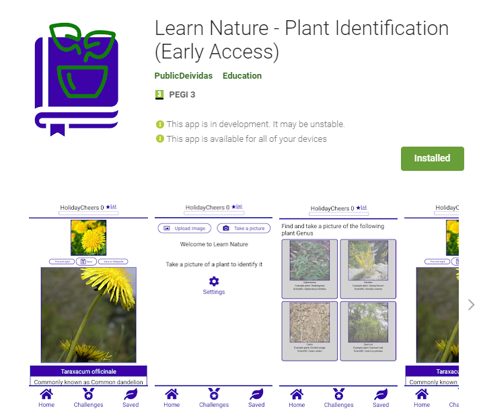Click the Settings gear icon in second screenshot
479x417 pixels.
point(214,281)
